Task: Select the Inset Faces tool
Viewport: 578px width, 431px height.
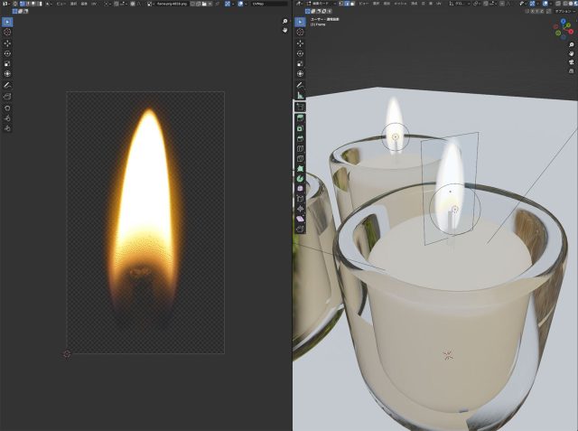Action: [x=300, y=128]
